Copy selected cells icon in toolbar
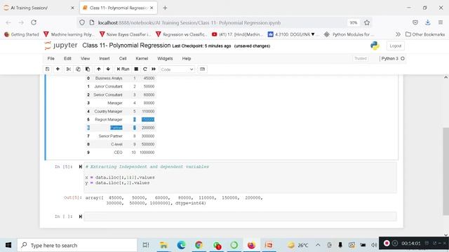This screenshot has width=449, height=252. (x=78, y=69)
